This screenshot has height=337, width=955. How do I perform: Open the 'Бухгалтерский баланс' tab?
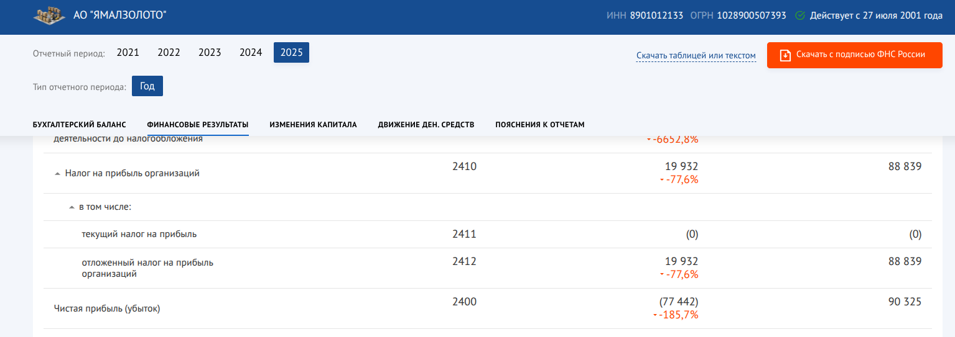[x=79, y=125]
